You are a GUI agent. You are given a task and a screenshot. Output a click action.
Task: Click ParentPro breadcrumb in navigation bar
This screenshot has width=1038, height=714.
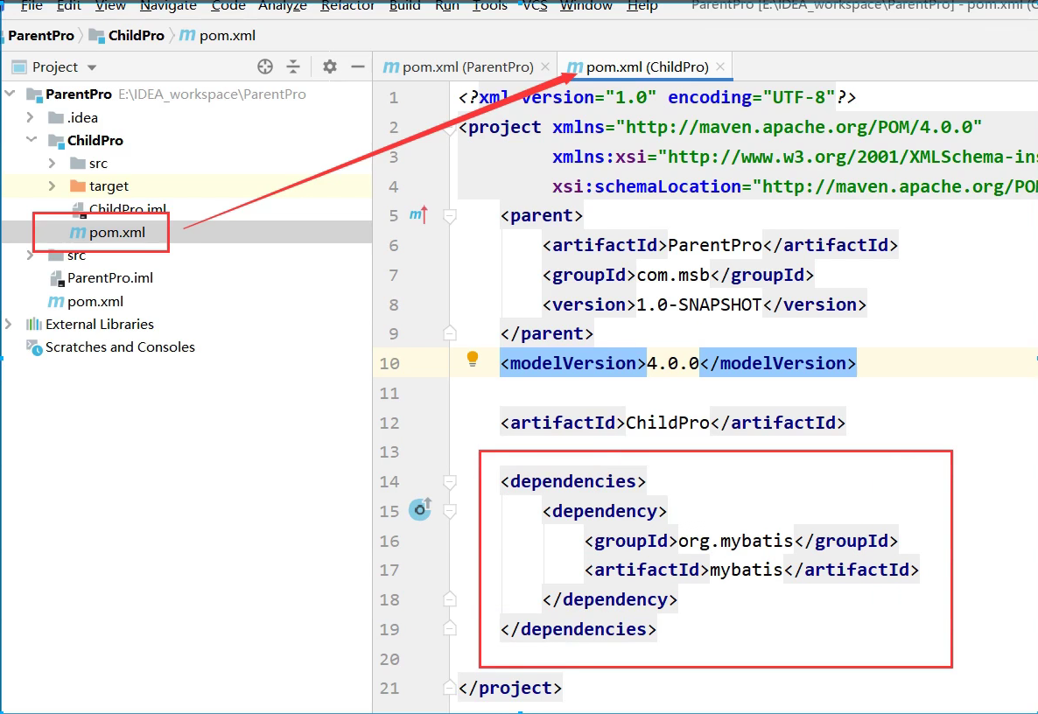41,36
